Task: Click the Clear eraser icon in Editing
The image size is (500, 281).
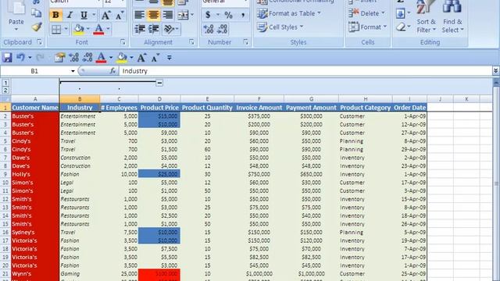Action: pyautogui.click(x=401, y=27)
